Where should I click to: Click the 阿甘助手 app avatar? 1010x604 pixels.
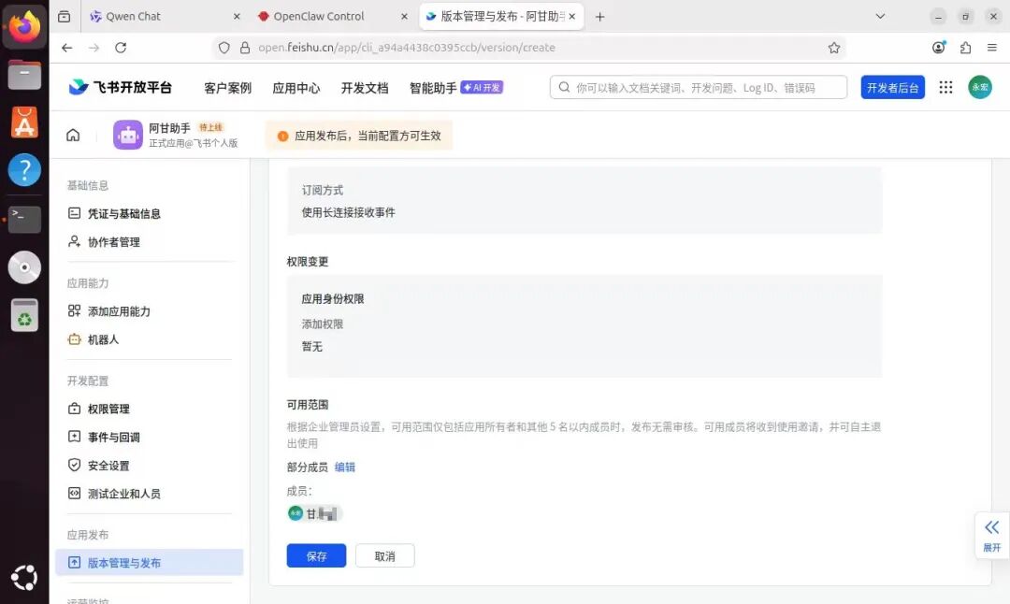(x=127, y=135)
